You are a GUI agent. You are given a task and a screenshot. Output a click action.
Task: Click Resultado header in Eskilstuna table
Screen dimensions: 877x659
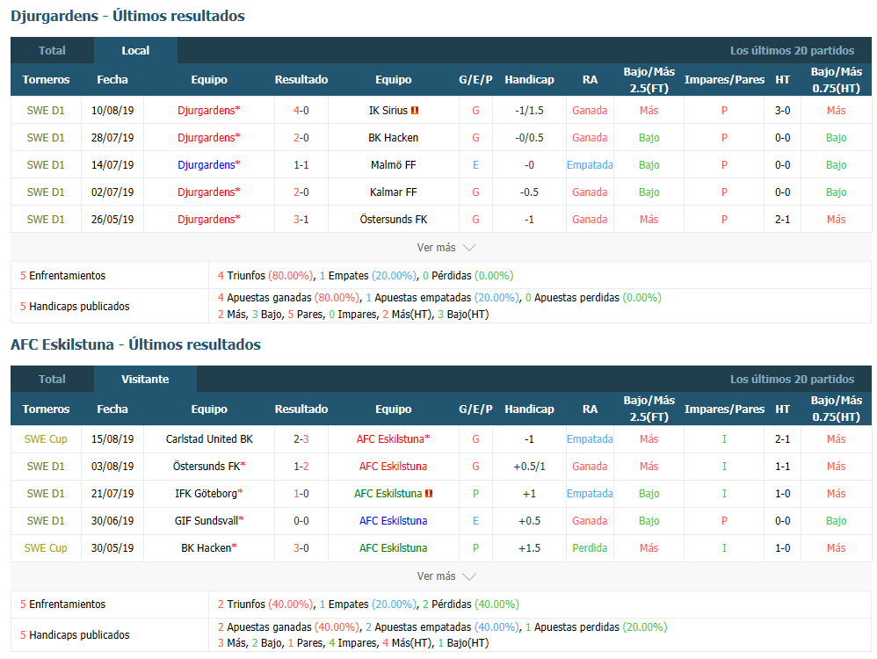(301, 409)
